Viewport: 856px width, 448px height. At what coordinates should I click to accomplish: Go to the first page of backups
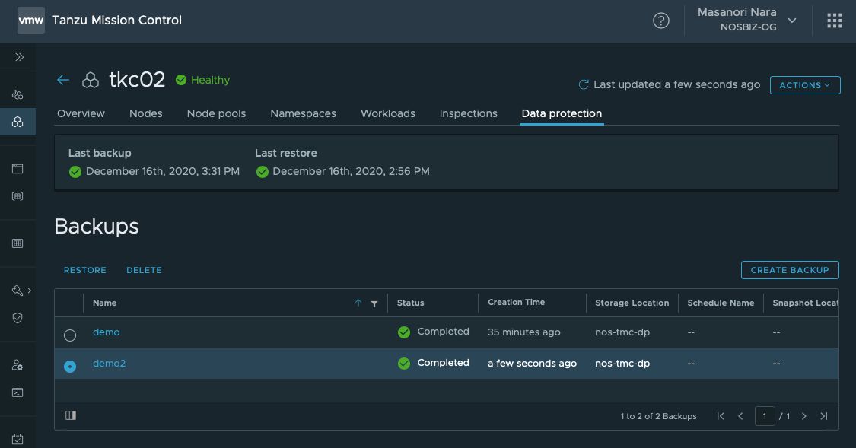[x=721, y=416]
